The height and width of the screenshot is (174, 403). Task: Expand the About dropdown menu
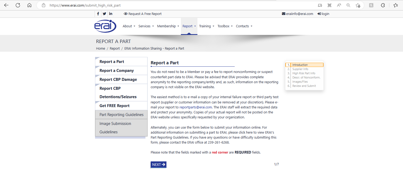pos(129,26)
